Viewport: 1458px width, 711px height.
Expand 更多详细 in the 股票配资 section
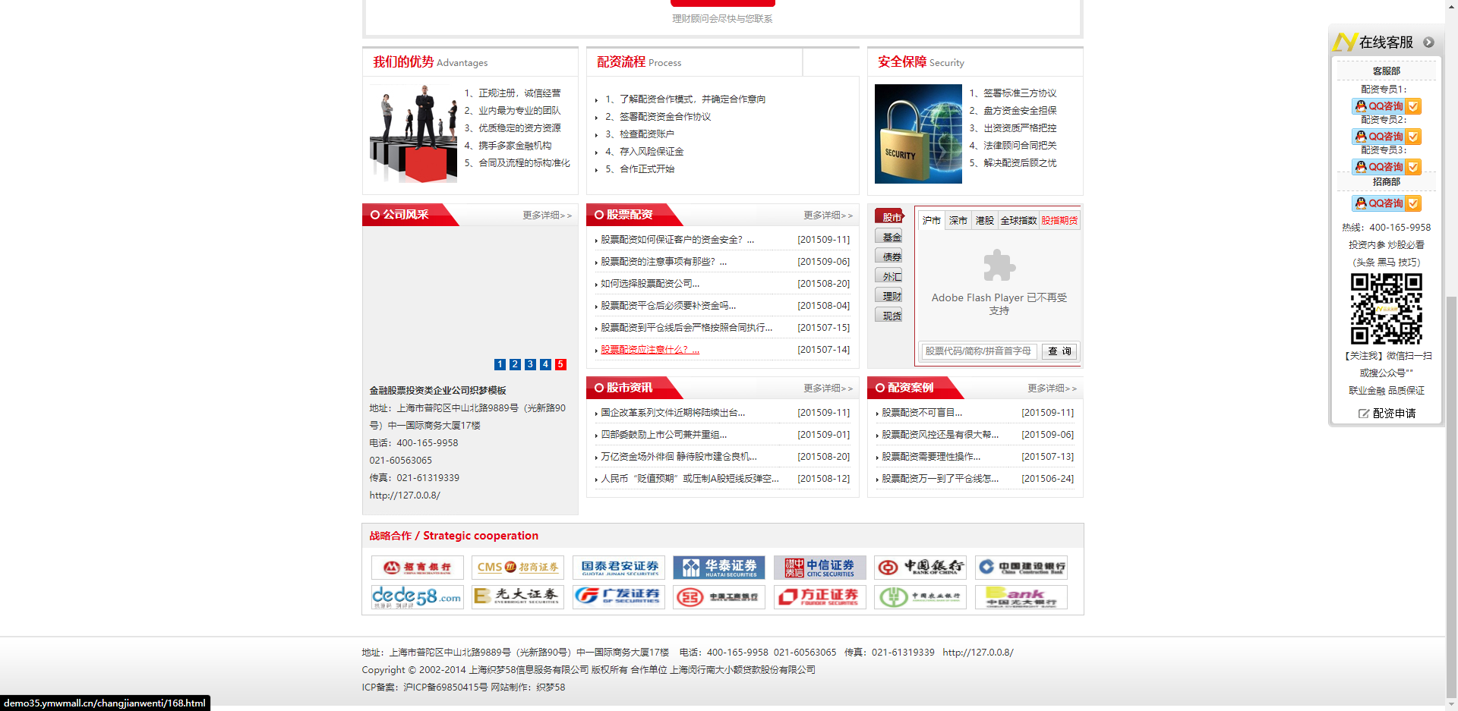coord(828,216)
